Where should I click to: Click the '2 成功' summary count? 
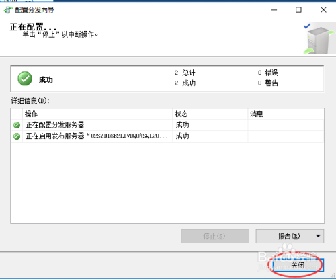[x=185, y=83]
